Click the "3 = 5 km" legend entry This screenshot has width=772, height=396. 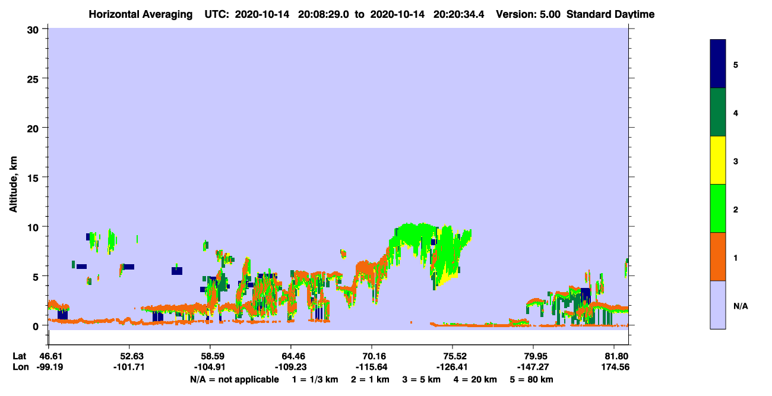[x=421, y=379]
